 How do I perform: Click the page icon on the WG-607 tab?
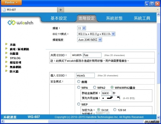4,10
